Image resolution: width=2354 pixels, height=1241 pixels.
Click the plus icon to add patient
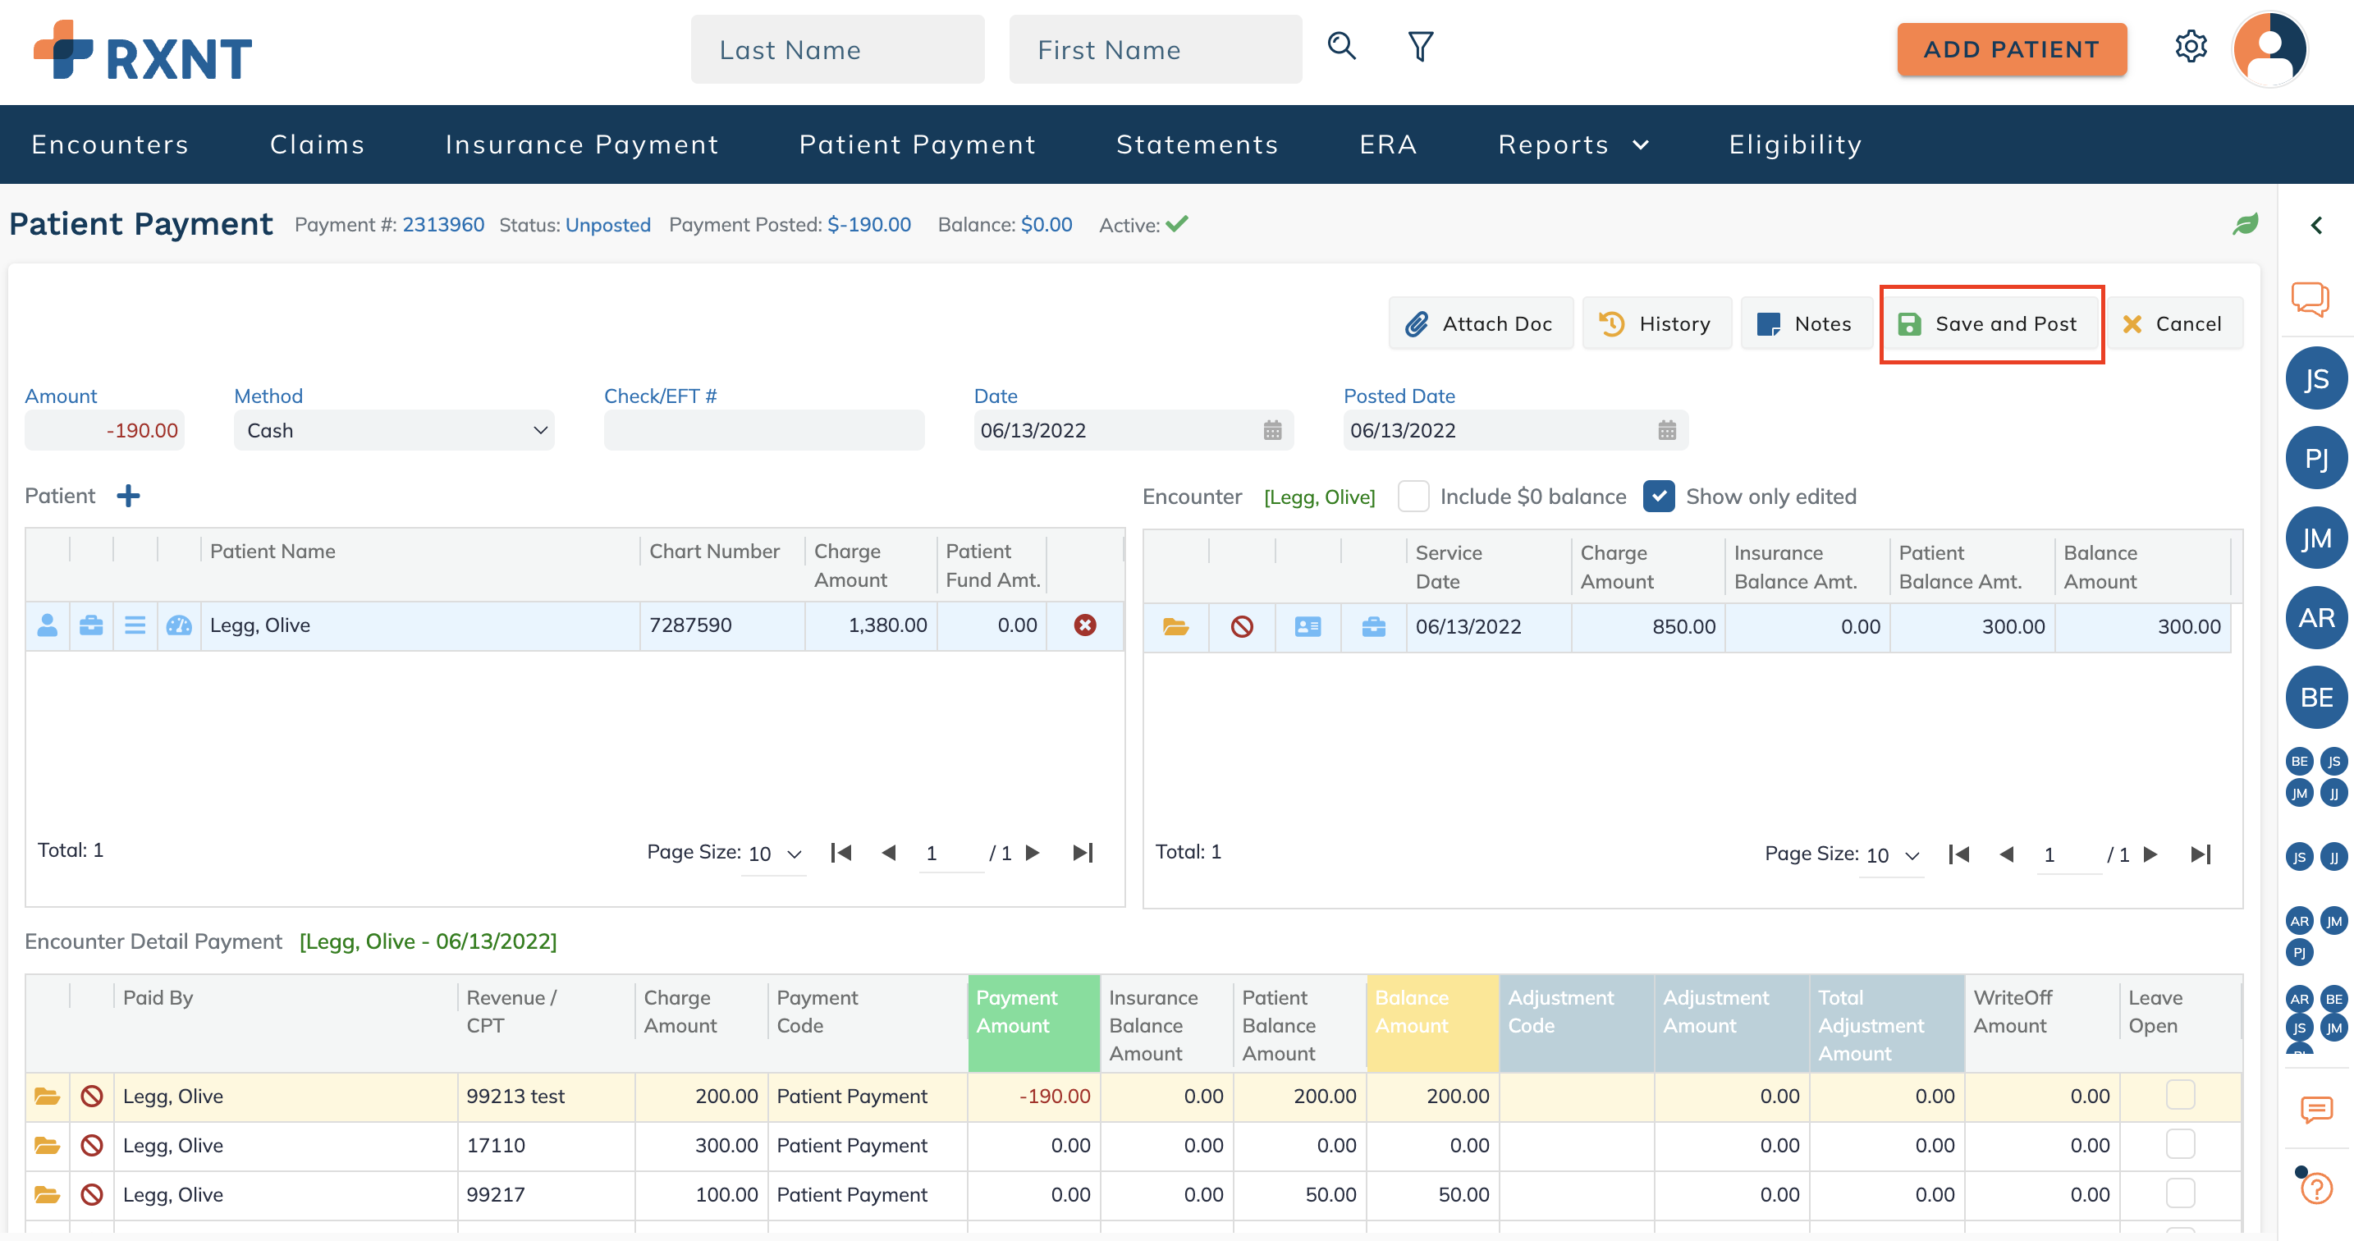tap(128, 497)
